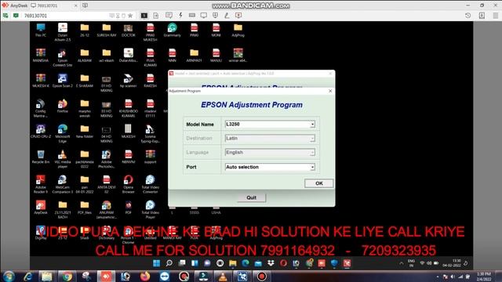502x282 pixels.
Task: Select the Grammarly desktop shortcut
Action: tap(172, 31)
